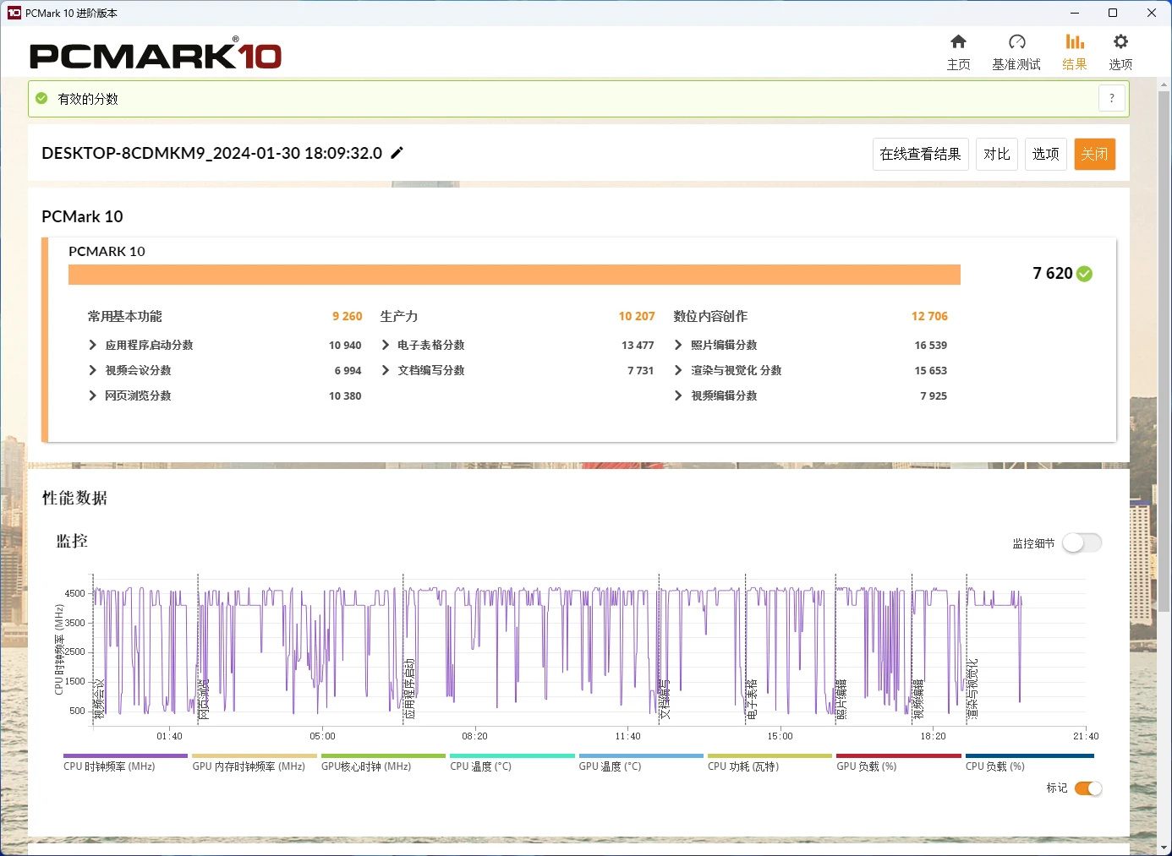Click the overall score 7 620
The image size is (1172, 856).
pos(1053,273)
